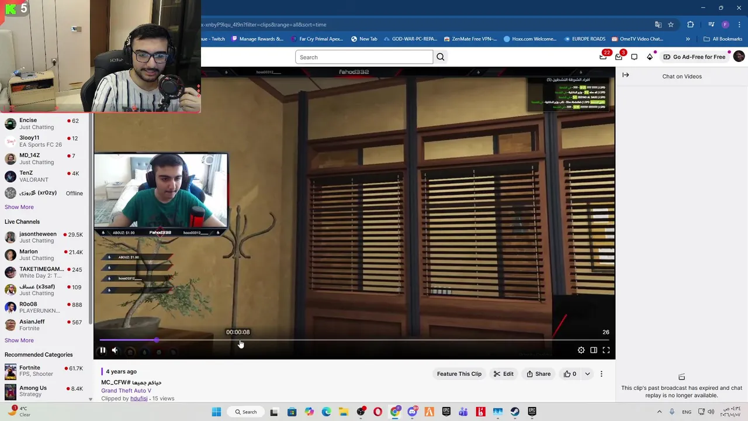Open jasontheween live channel

tap(44, 237)
